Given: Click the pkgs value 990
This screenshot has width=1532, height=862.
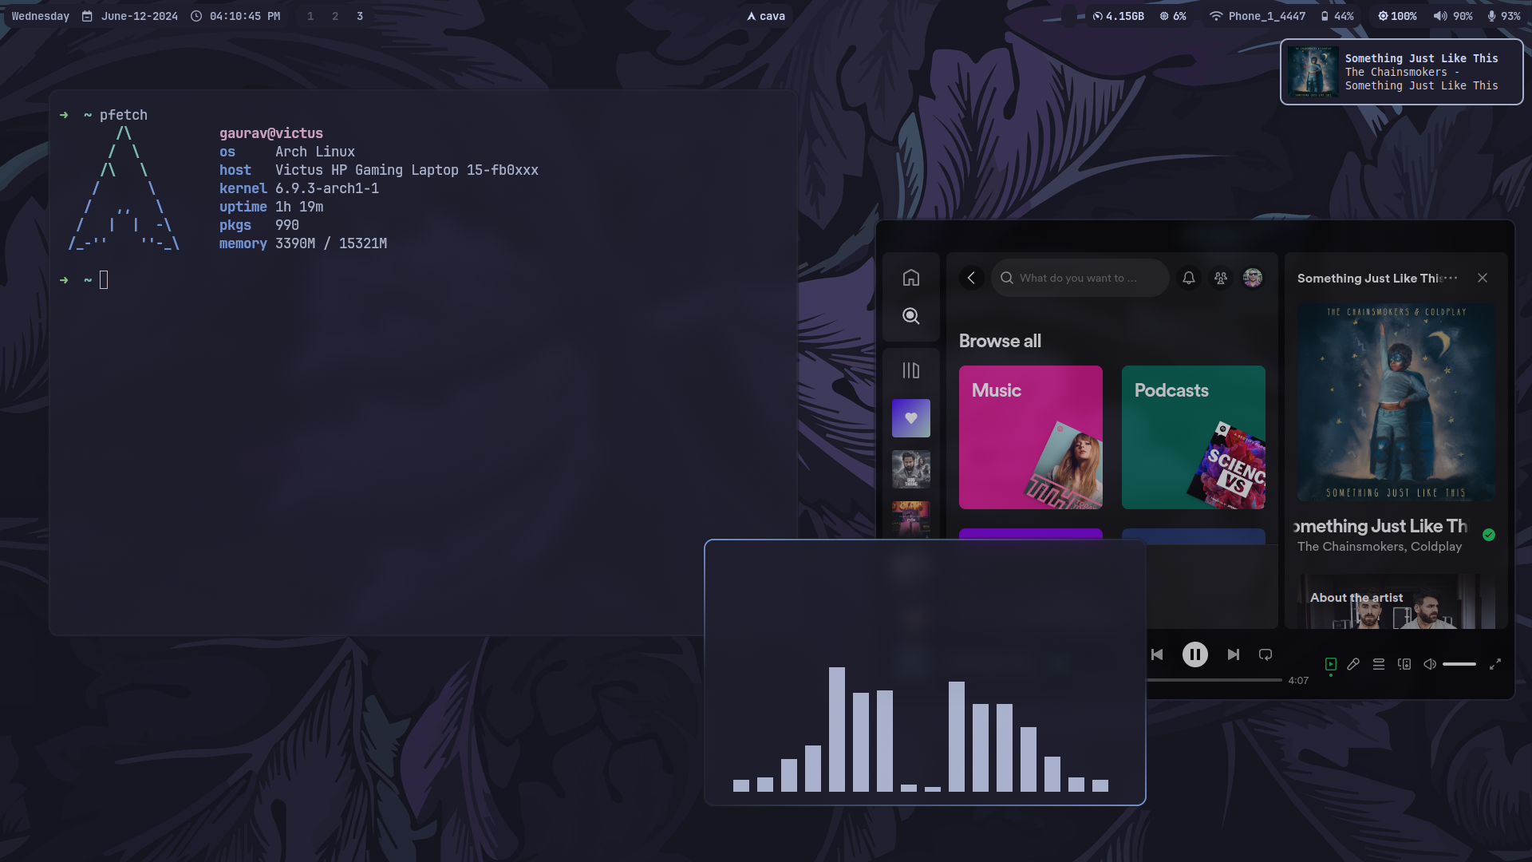Looking at the screenshot, I should (287, 225).
